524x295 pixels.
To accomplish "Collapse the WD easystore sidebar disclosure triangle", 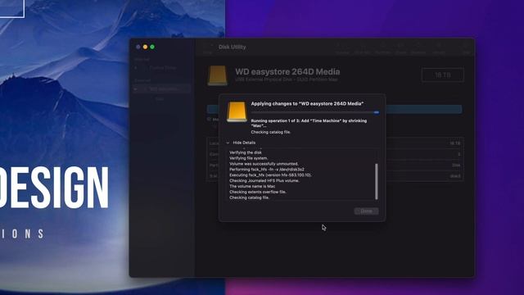I will pyautogui.click(x=136, y=89).
